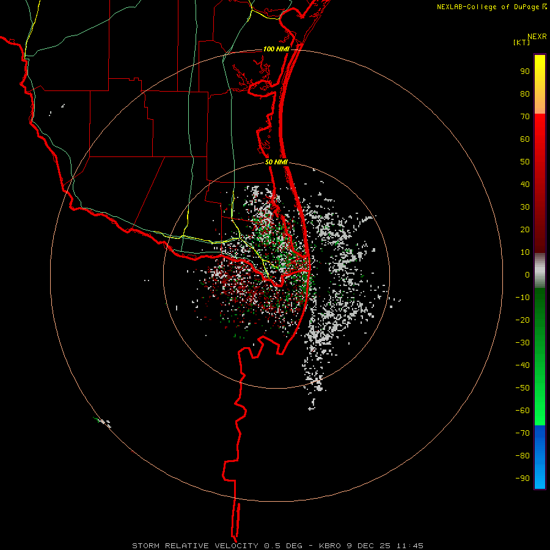Image resolution: width=550 pixels, height=550 pixels.
Task: Click the 50 value on the velocity scale
Action: pos(525,162)
